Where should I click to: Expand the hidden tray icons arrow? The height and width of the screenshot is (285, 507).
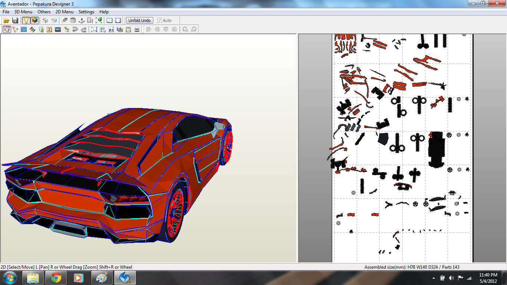click(x=434, y=278)
